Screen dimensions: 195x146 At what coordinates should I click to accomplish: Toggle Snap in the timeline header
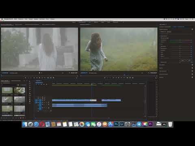pos(39,84)
